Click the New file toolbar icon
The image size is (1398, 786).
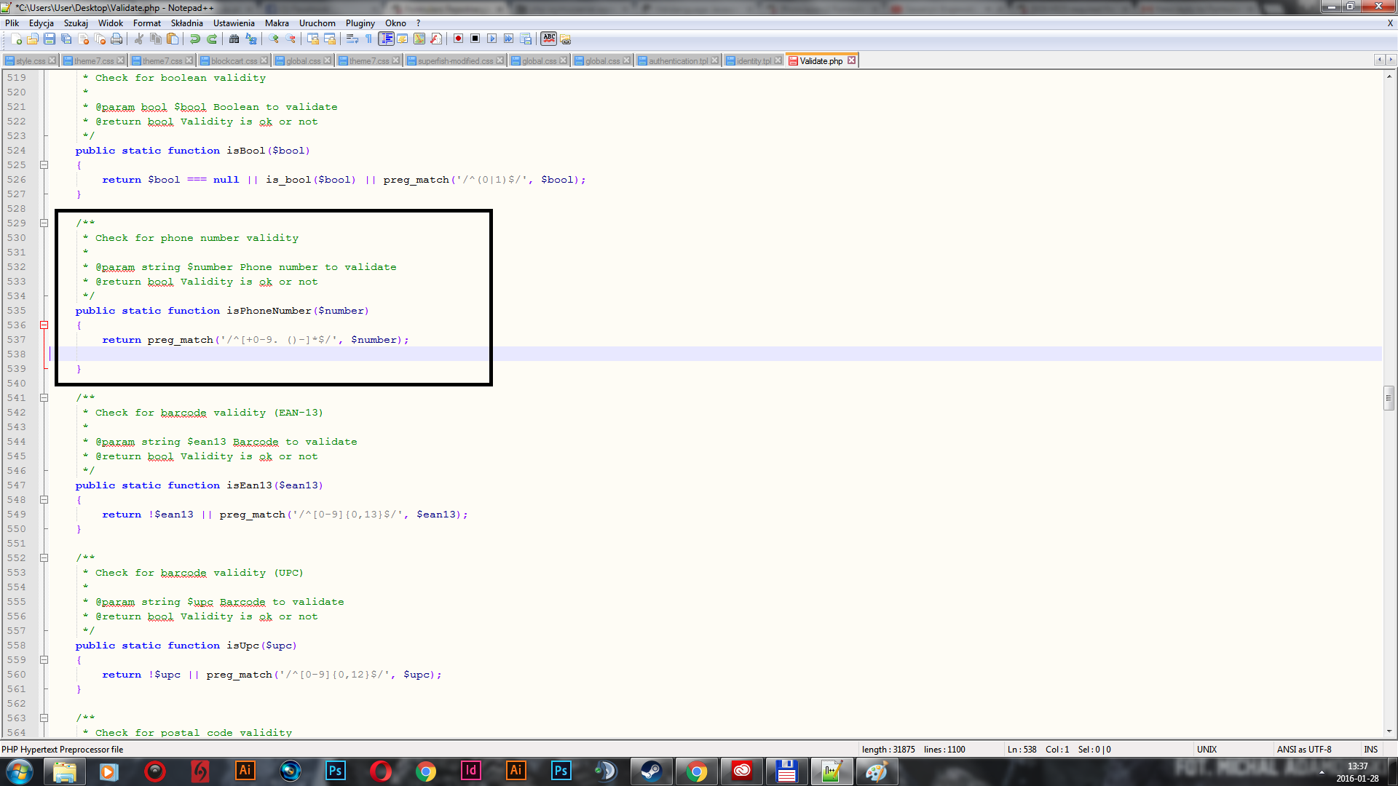point(16,39)
